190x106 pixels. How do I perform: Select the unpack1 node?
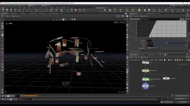click(x=145, y=86)
